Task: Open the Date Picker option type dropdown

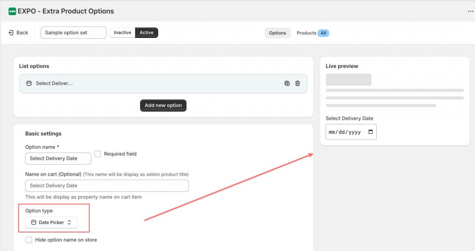Action: 51,222
